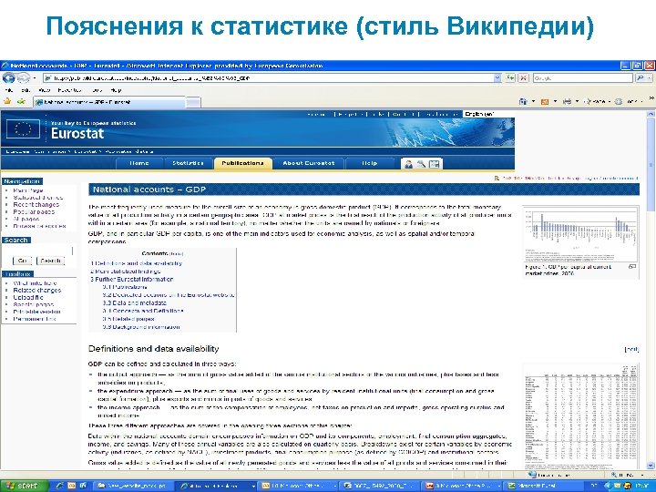Screen dimensions: 656x492
Task: Click the blank new tab button
Action: [193, 102]
